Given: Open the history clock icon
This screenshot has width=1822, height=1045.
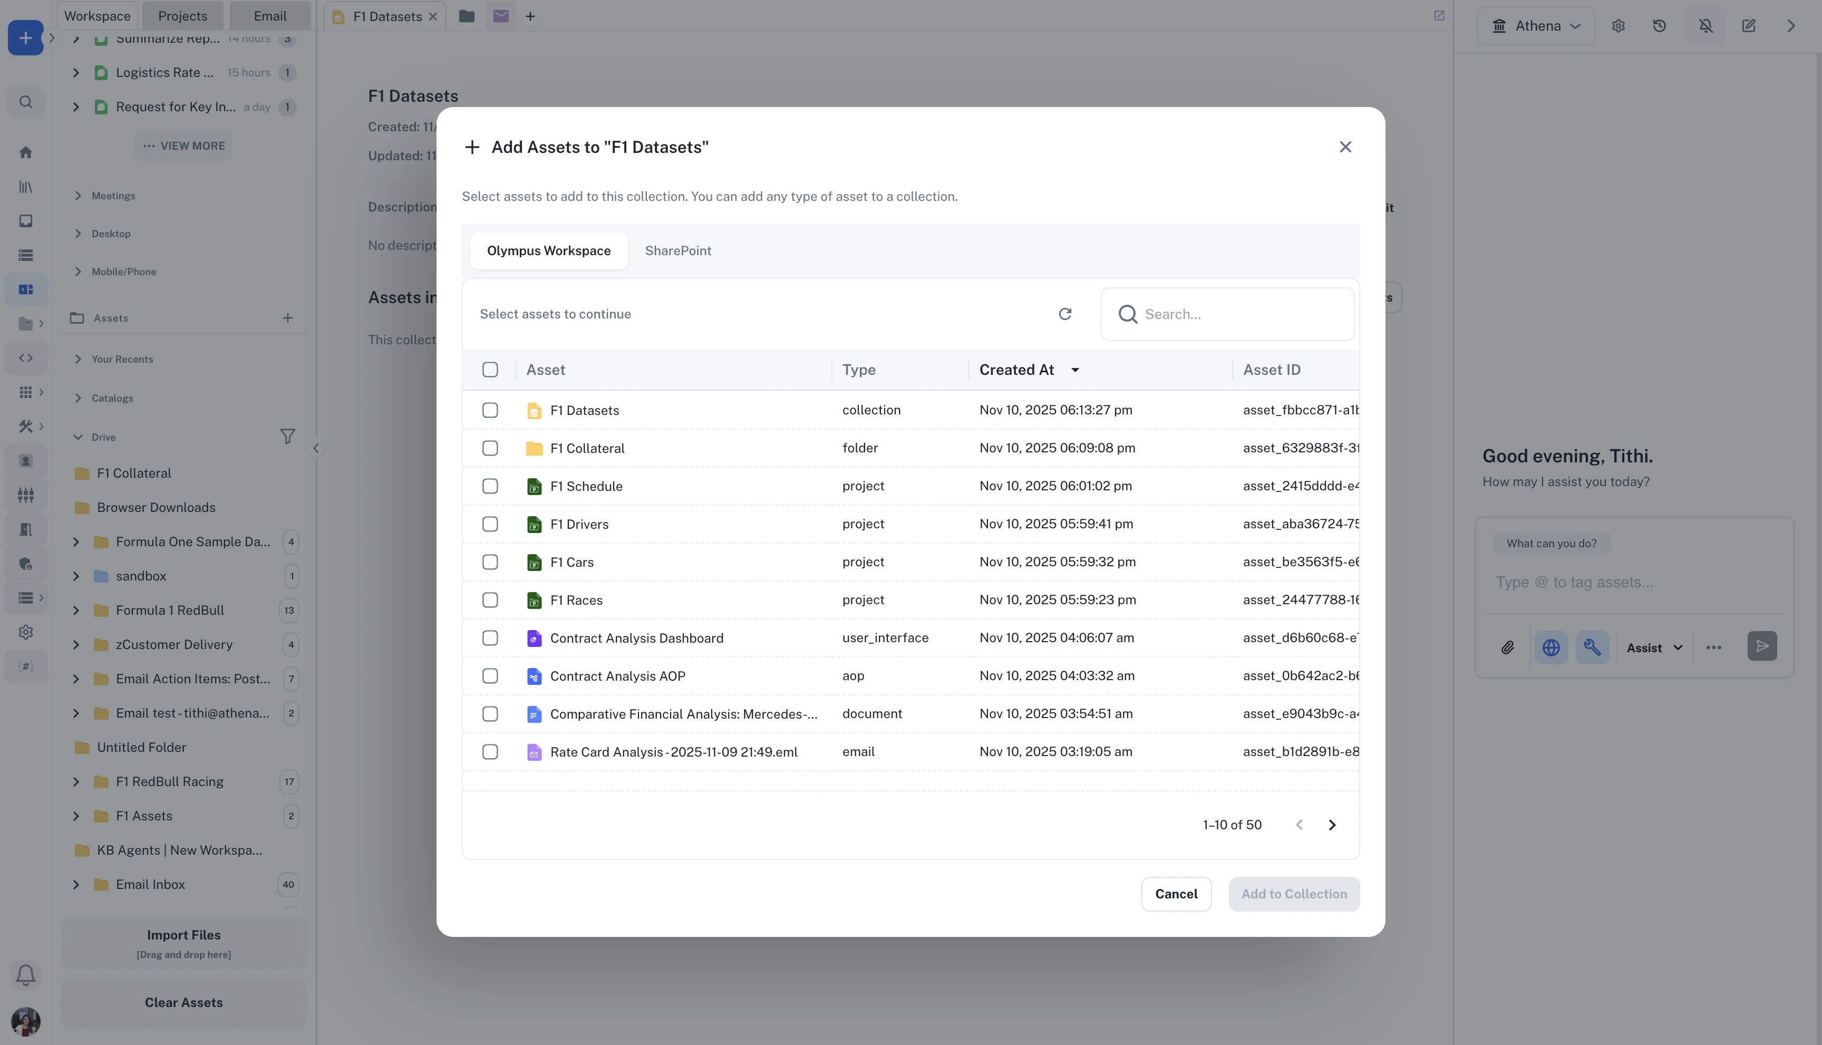Looking at the screenshot, I should coord(1659,26).
